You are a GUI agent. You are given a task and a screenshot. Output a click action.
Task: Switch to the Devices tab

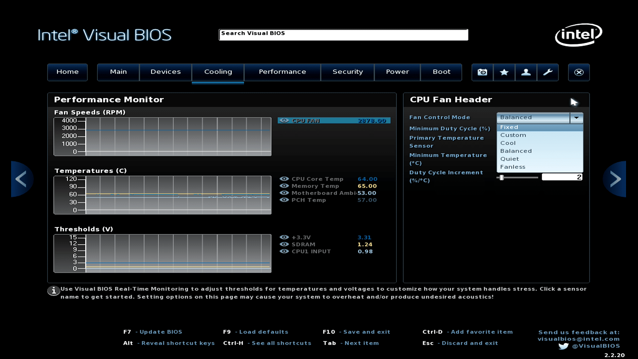[165, 72]
